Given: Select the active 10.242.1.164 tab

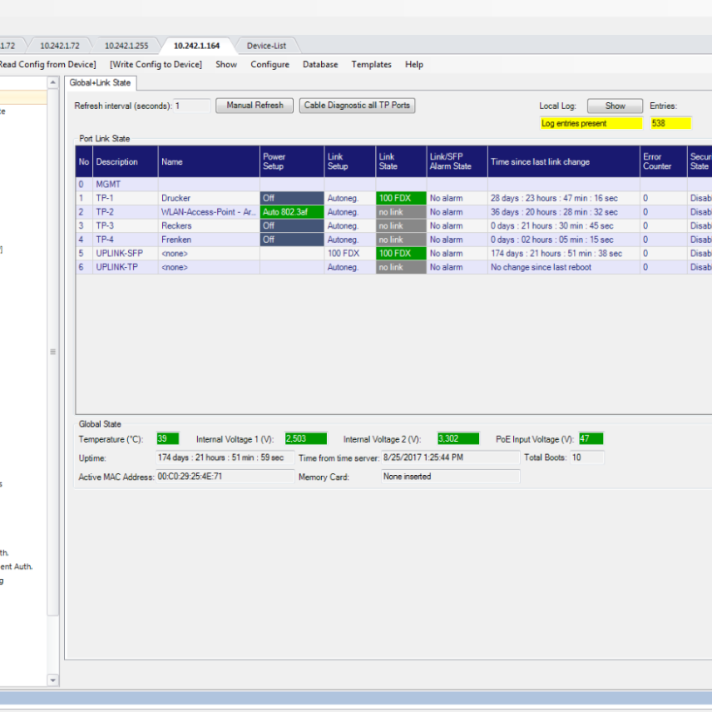Looking at the screenshot, I should (x=196, y=46).
